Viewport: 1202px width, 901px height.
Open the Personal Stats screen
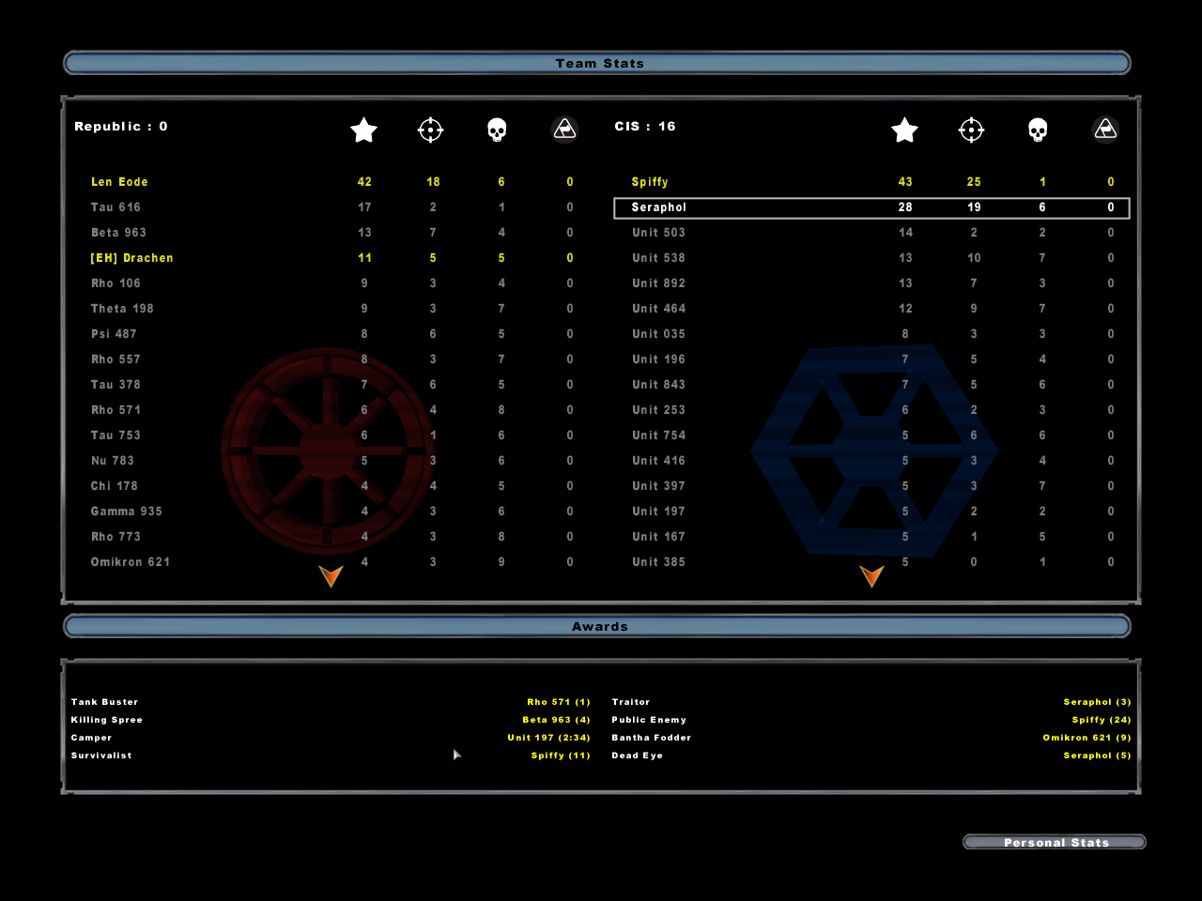[x=1055, y=842]
